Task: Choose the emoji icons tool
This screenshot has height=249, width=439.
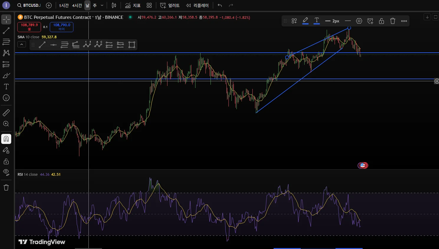Action: coord(6,98)
